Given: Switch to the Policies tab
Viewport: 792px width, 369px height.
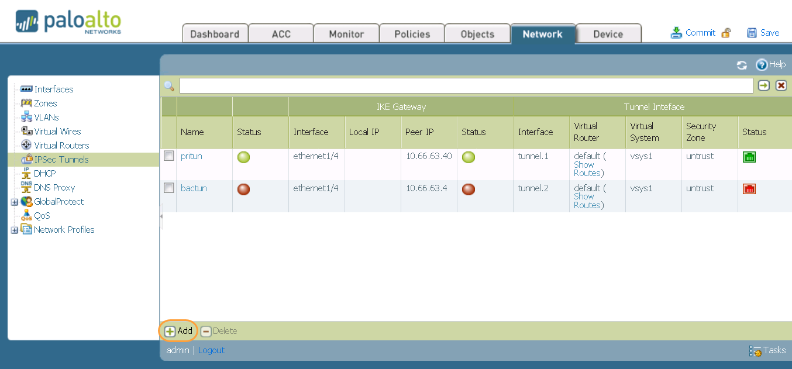Looking at the screenshot, I should tap(412, 34).
